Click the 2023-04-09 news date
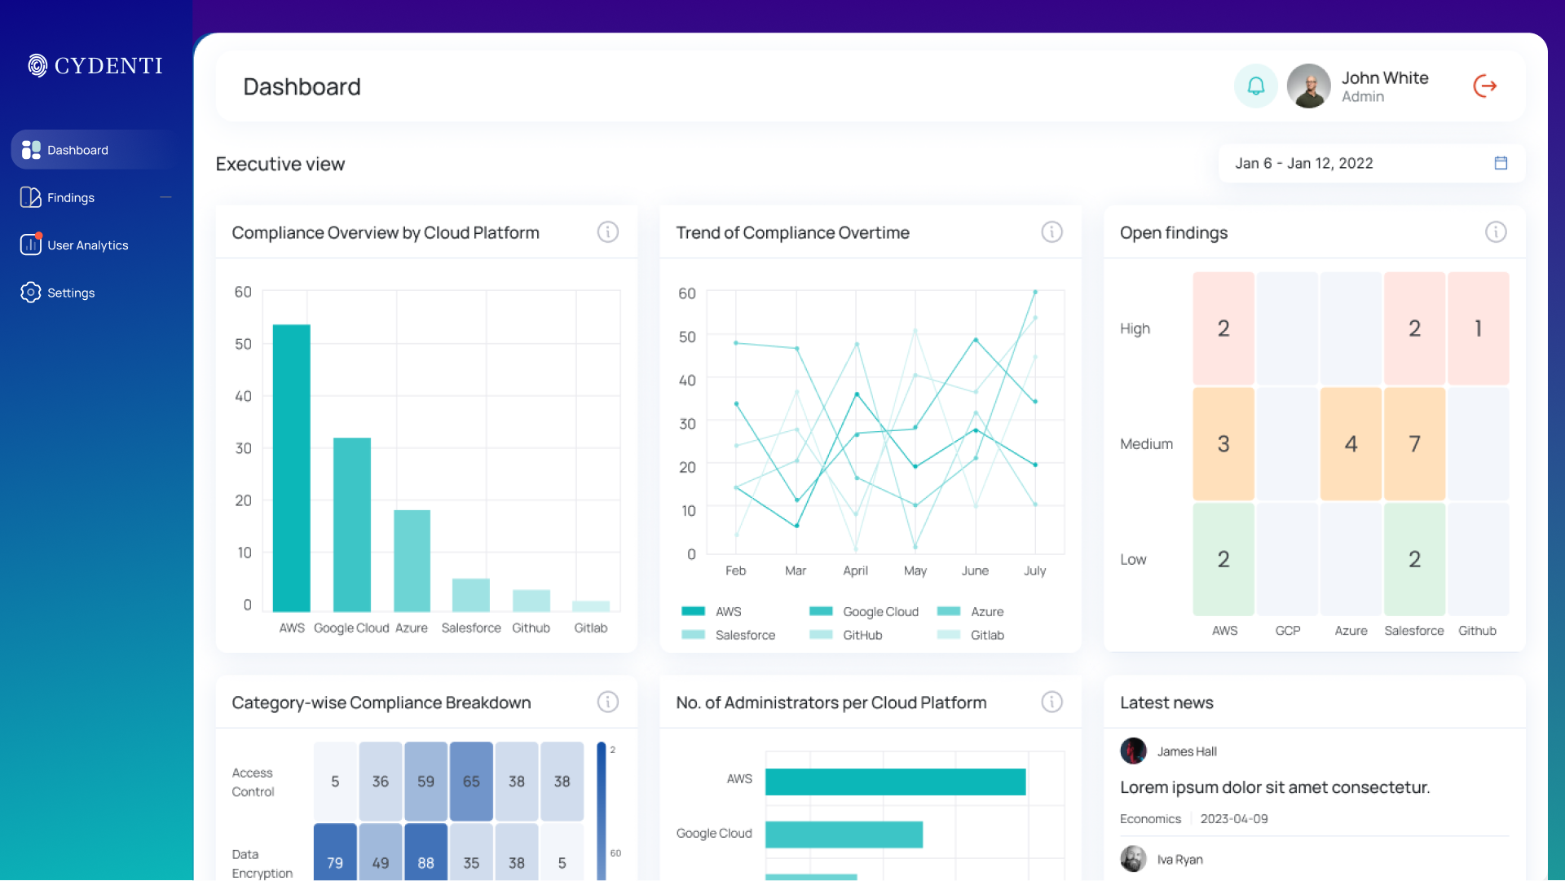This screenshot has width=1565, height=881. (1234, 819)
